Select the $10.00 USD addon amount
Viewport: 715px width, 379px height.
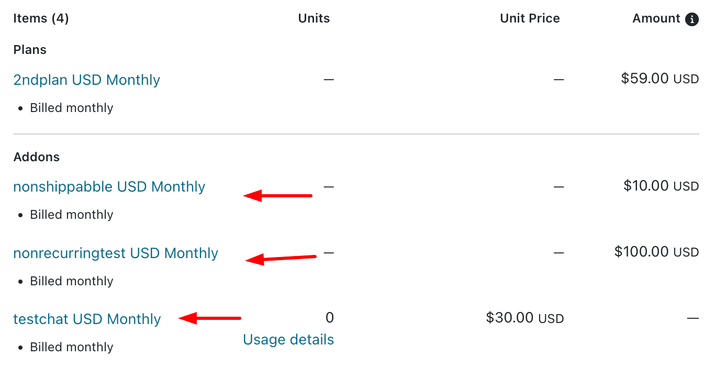(661, 186)
